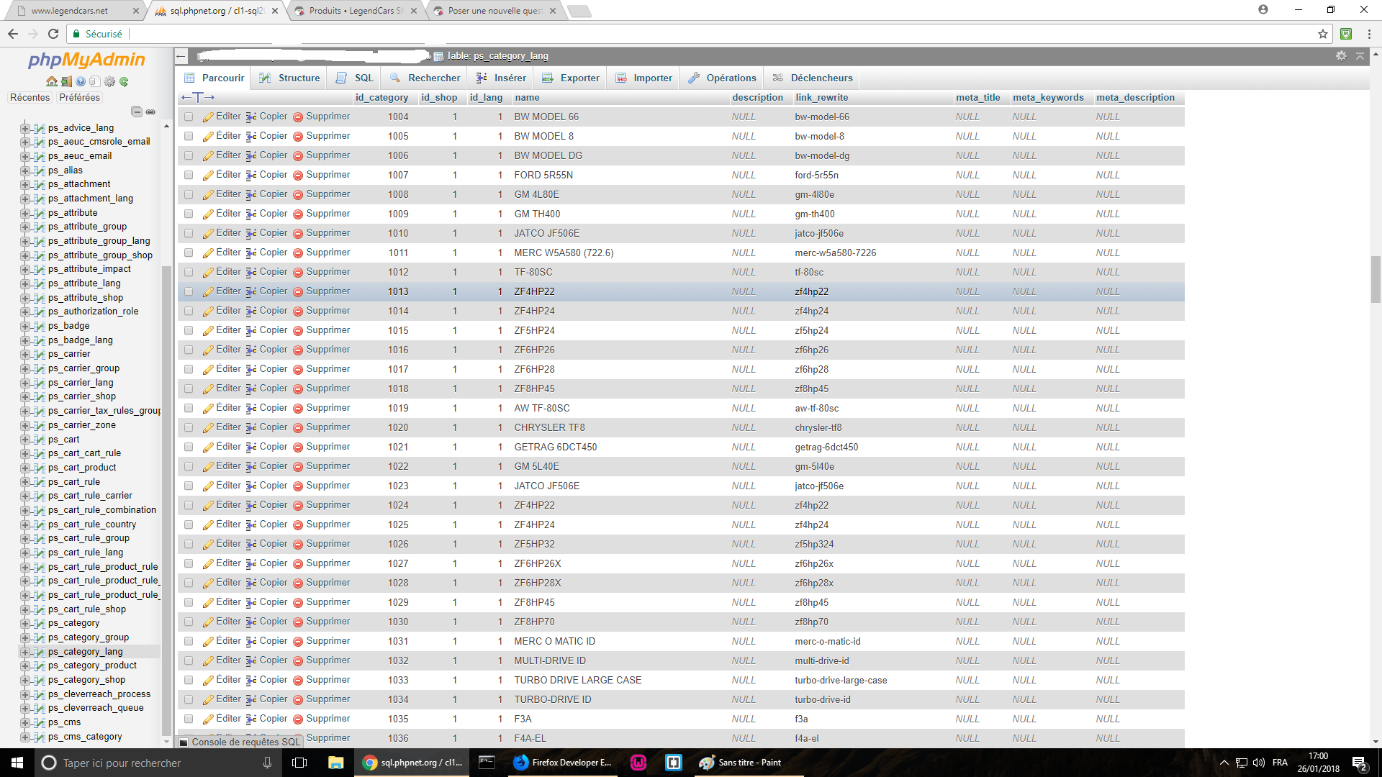
Task: Expand the ps_carrier tree node
Action: [25, 355]
